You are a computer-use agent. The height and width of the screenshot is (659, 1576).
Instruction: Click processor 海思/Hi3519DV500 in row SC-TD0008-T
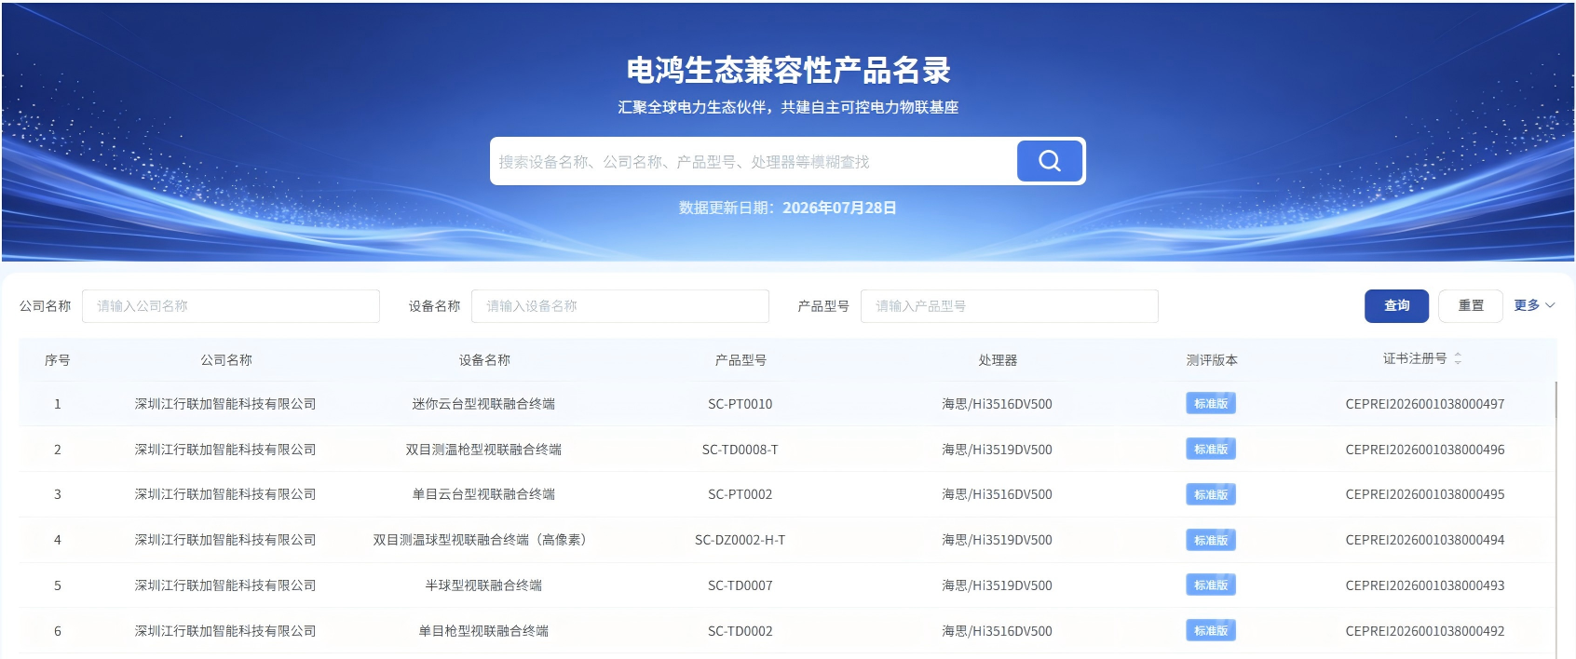click(x=997, y=450)
